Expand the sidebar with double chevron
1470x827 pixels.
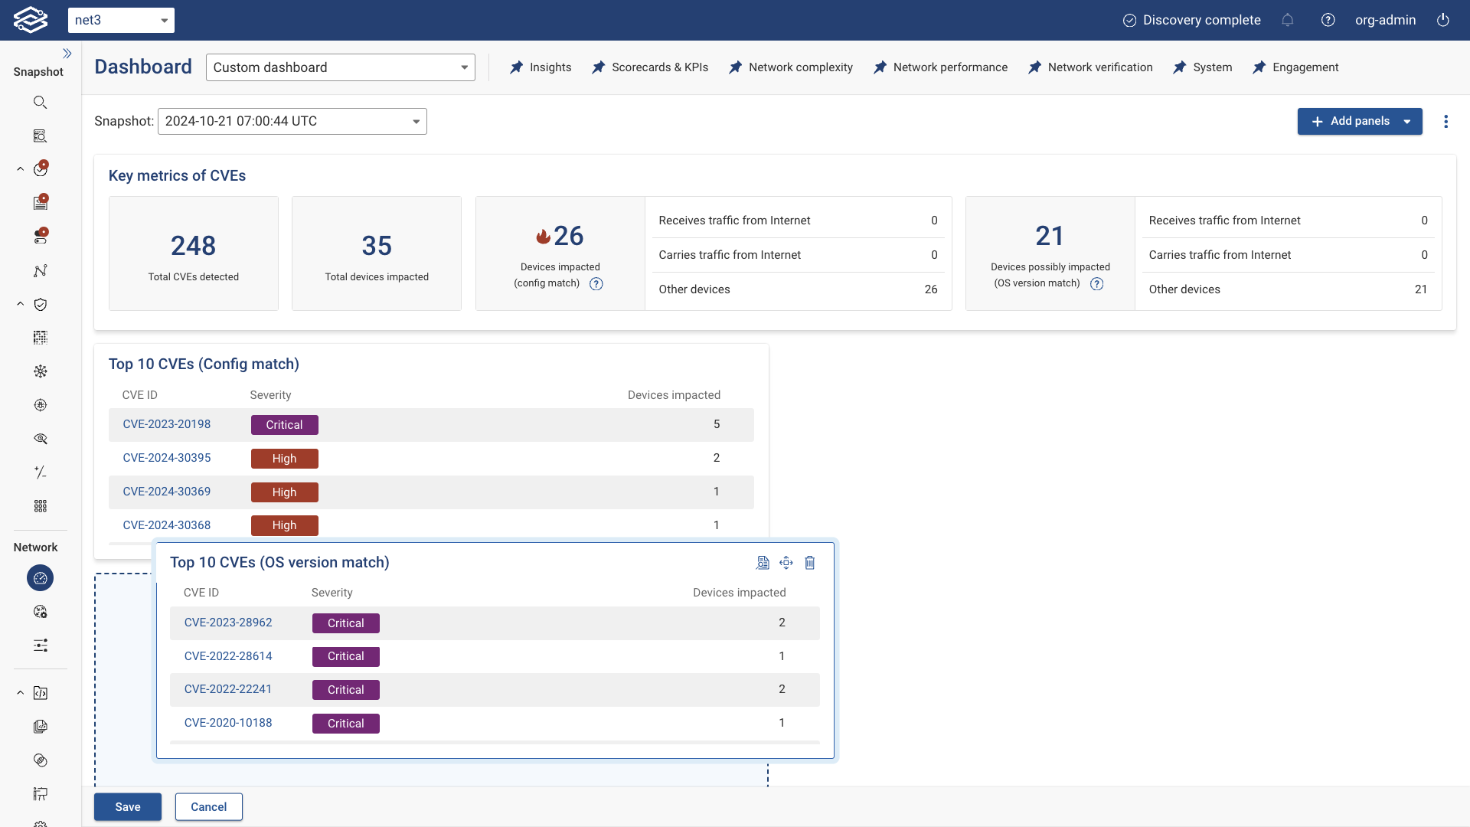point(67,54)
